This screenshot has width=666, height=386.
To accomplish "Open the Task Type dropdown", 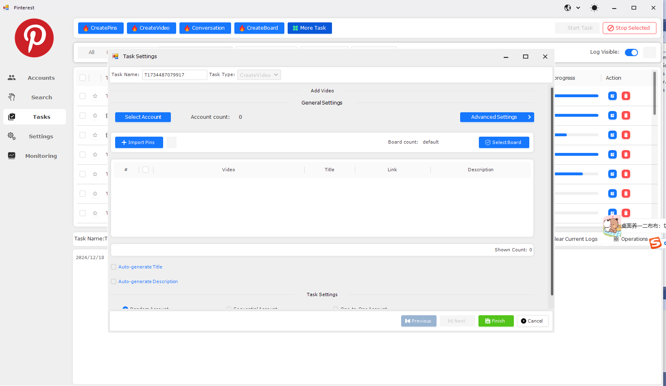I will (259, 75).
